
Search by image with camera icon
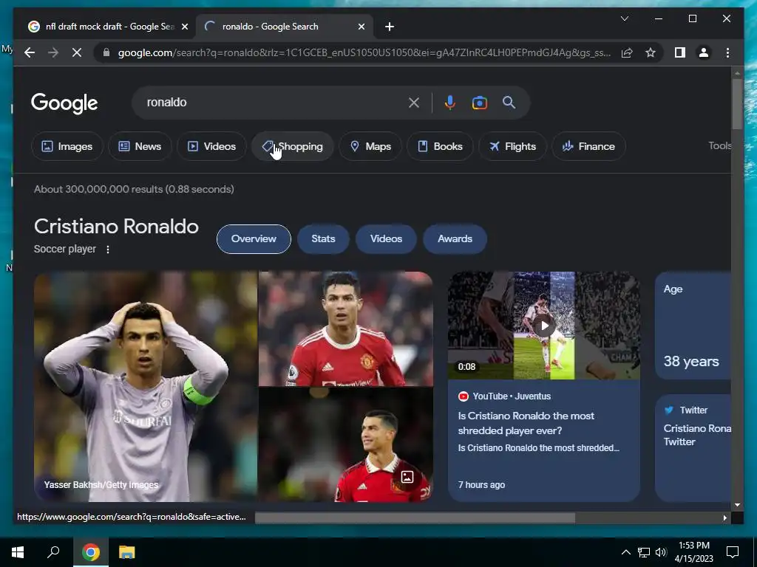(479, 103)
